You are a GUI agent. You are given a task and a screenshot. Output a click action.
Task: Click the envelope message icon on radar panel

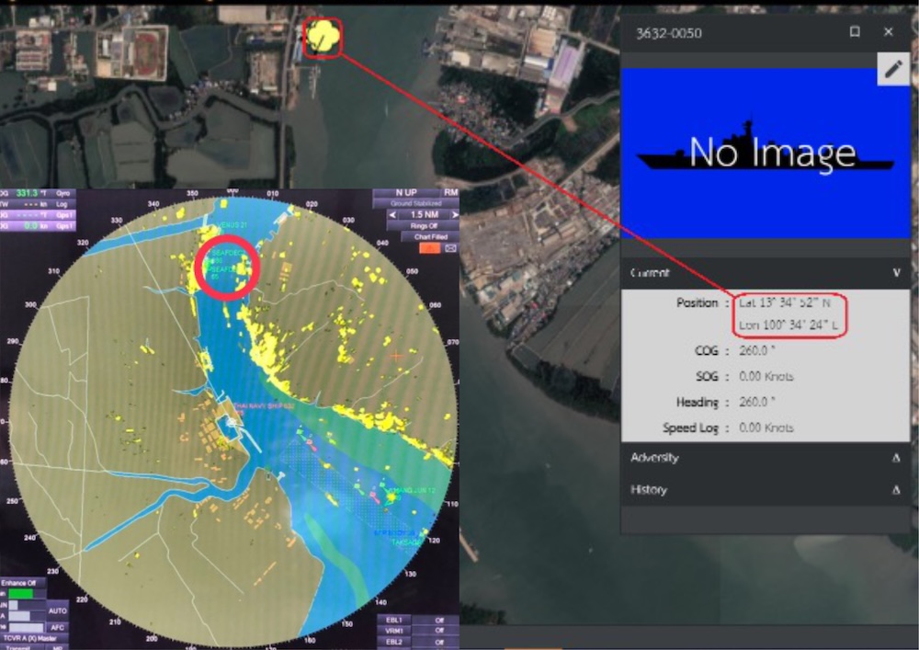click(450, 248)
